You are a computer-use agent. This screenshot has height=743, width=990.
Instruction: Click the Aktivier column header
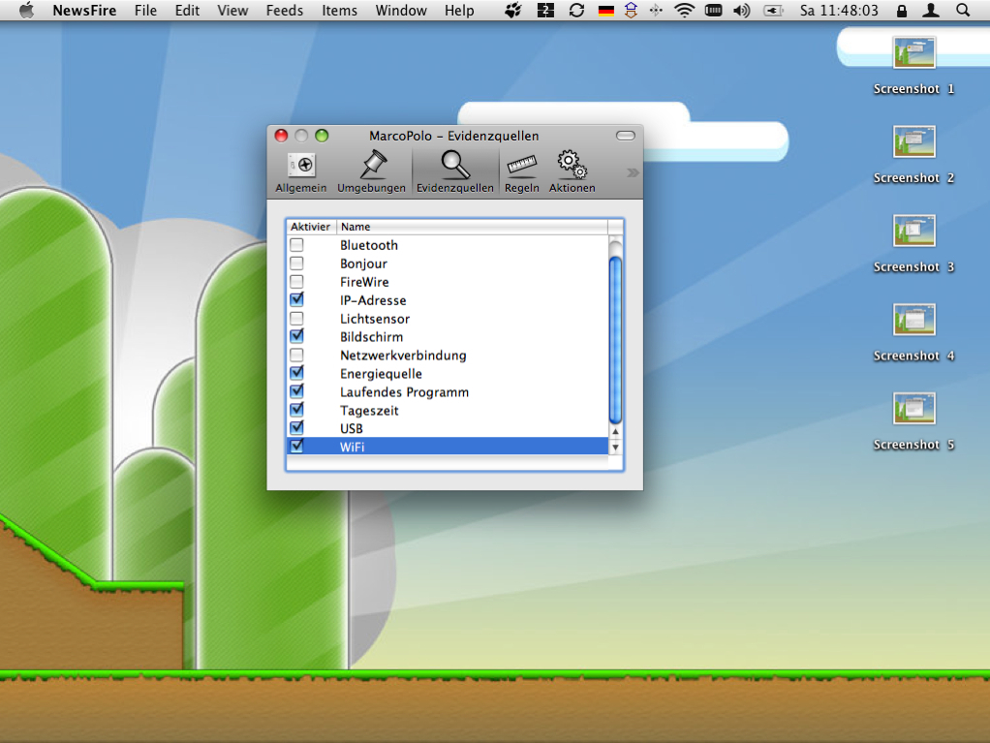(x=311, y=227)
